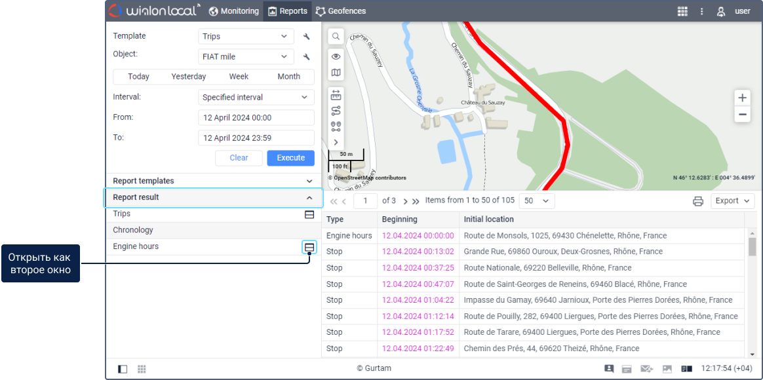Go to previous results page

click(343, 201)
